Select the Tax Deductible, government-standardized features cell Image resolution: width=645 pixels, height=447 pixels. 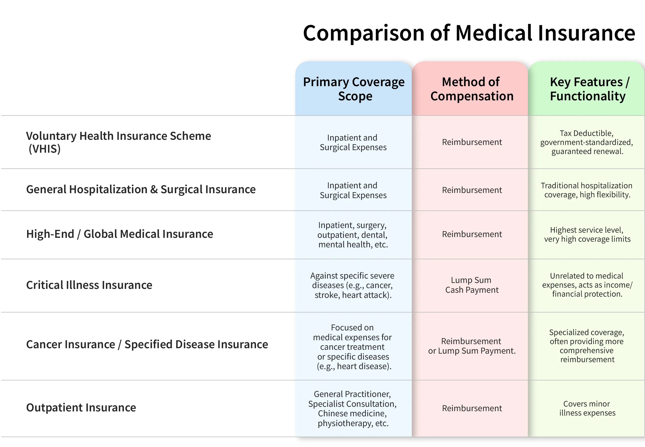point(587,142)
